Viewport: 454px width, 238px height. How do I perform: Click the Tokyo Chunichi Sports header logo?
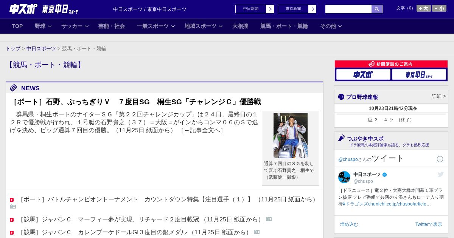coord(60,9)
